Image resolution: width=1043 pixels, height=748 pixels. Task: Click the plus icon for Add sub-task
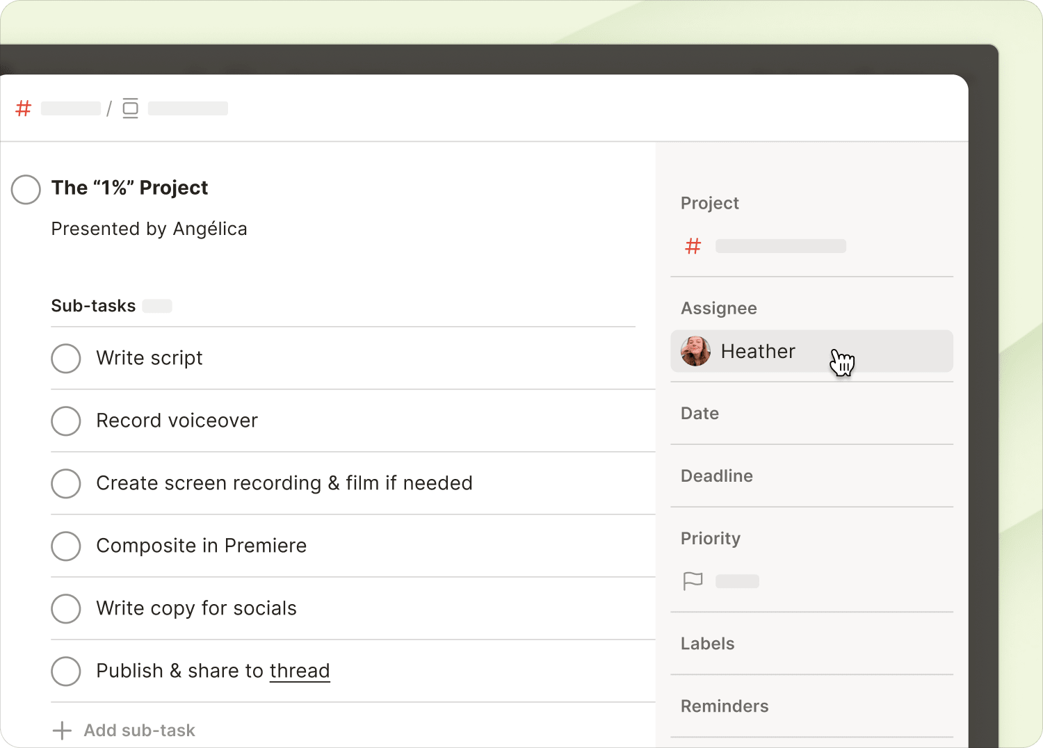pyautogui.click(x=62, y=731)
